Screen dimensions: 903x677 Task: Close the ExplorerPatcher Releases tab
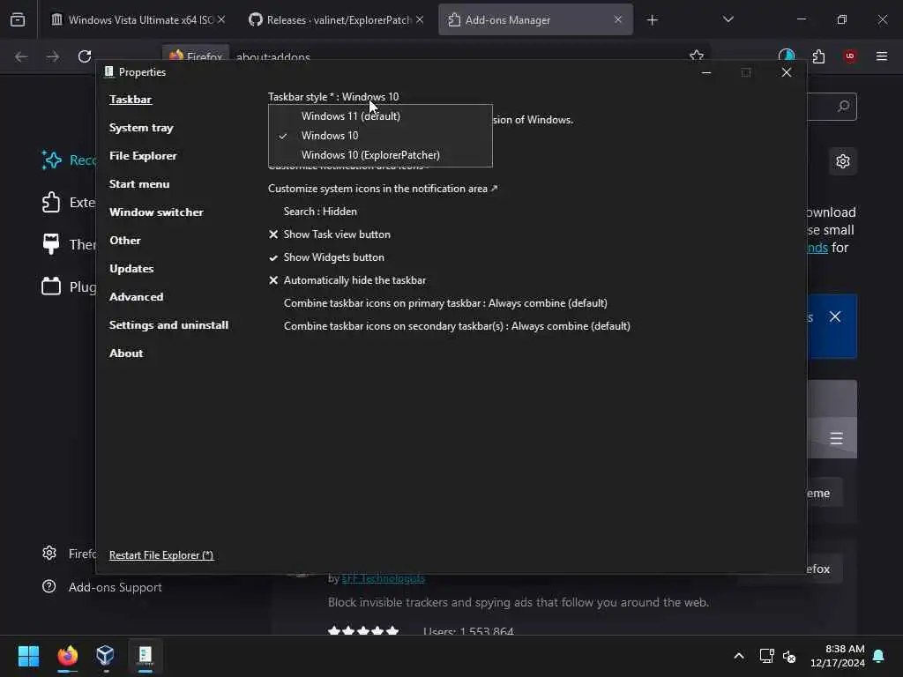point(420,19)
